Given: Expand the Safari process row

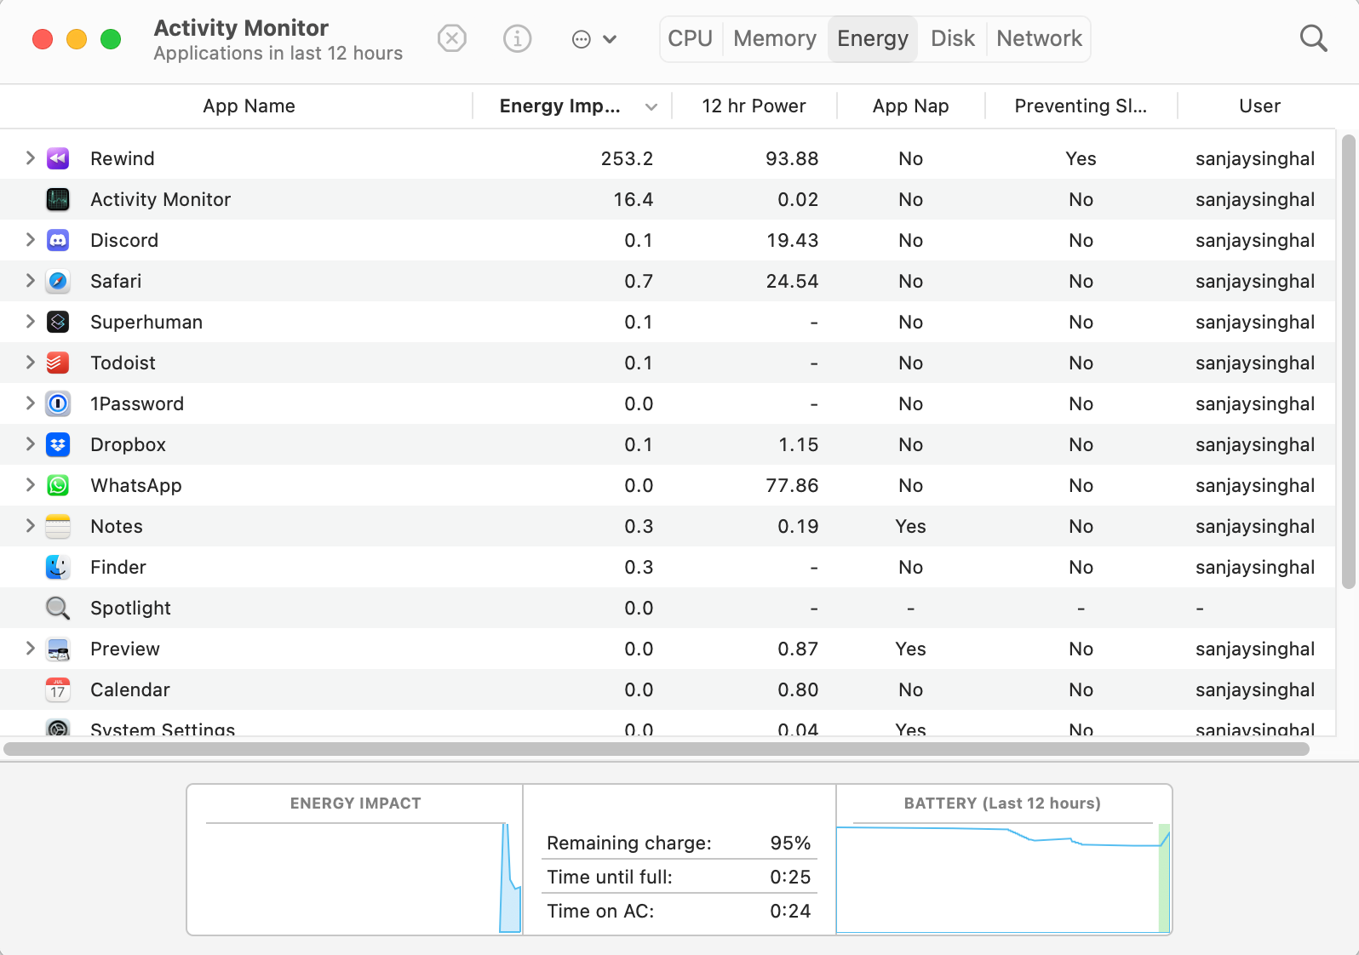Looking at the screenshot, I should [x=30, y=280].
